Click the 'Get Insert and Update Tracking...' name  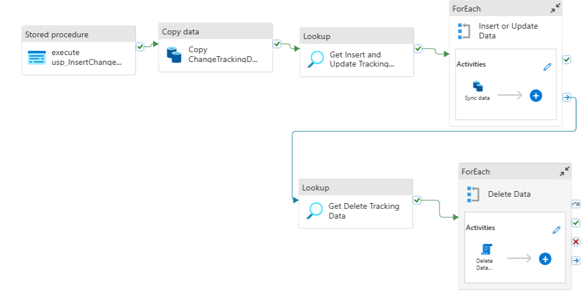(362, 59)
